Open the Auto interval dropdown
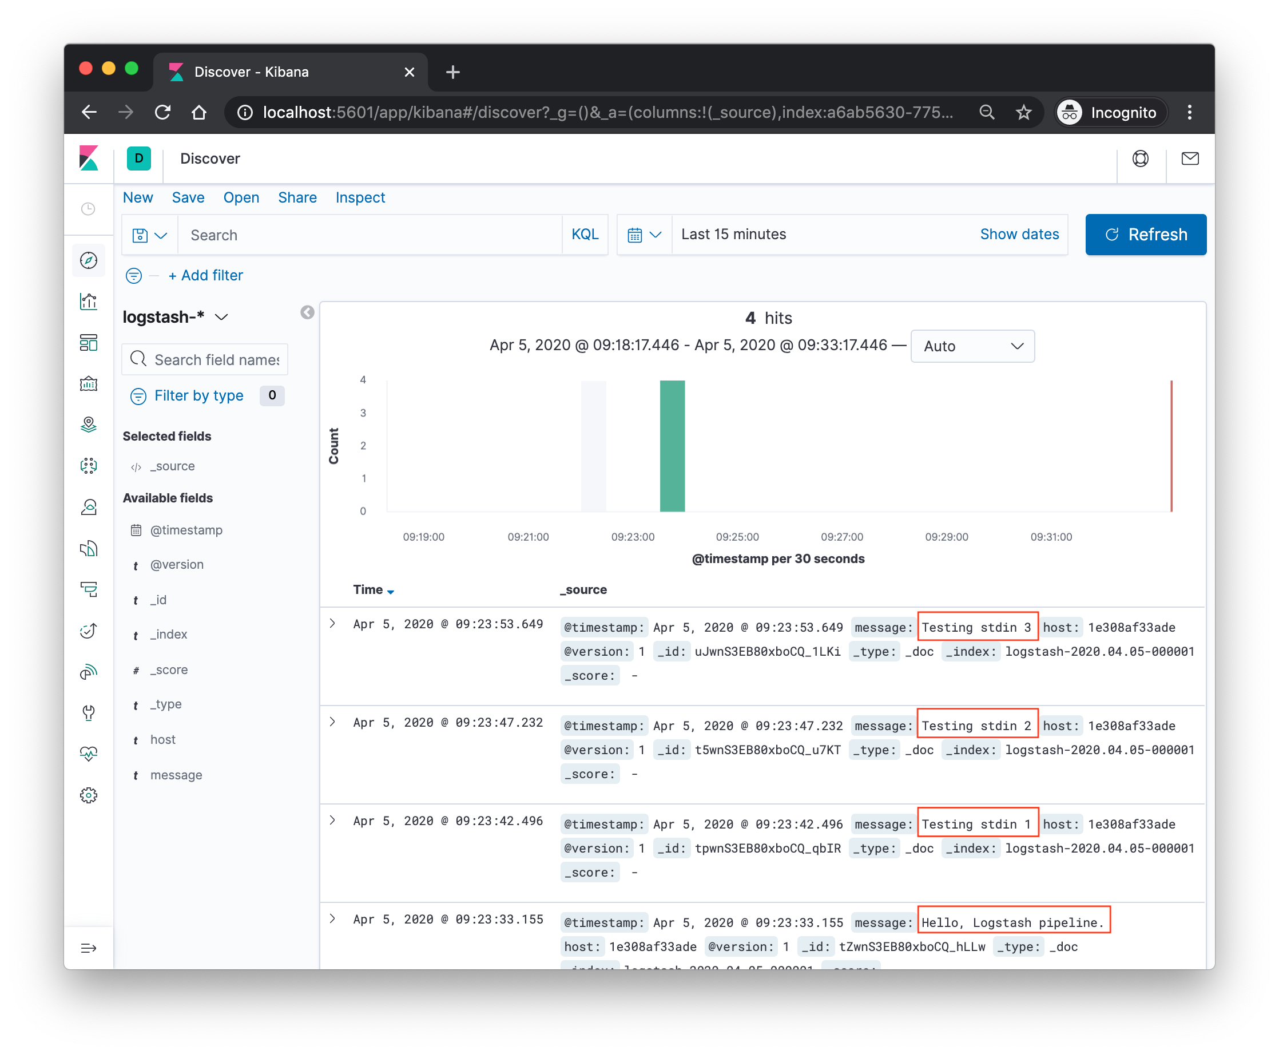Screen dimensions: 1279x1054 [972, 346]
